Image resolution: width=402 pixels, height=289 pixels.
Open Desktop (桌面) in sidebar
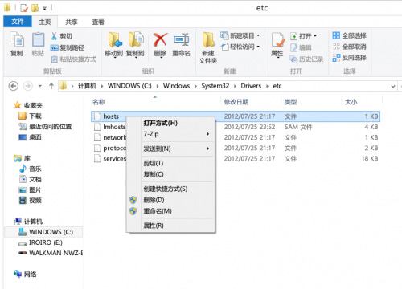(30, 137)
